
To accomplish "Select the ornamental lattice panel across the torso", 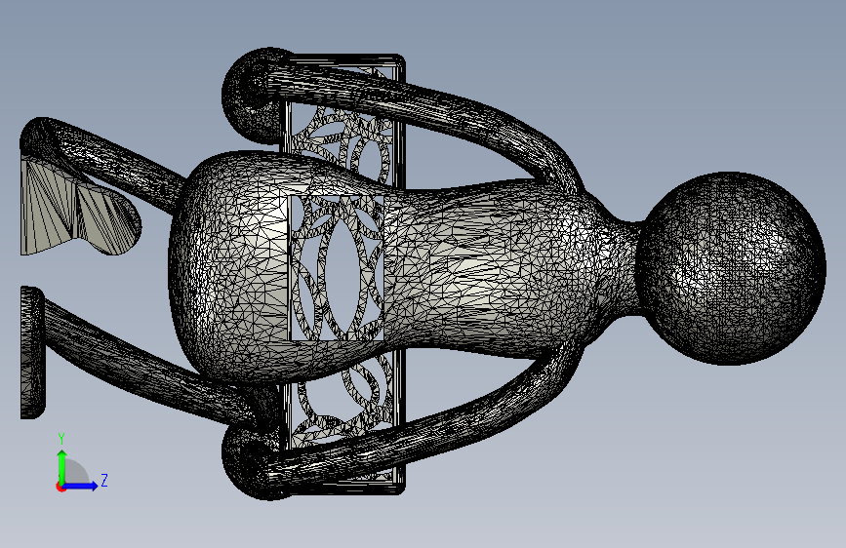I will coord(339,268).
